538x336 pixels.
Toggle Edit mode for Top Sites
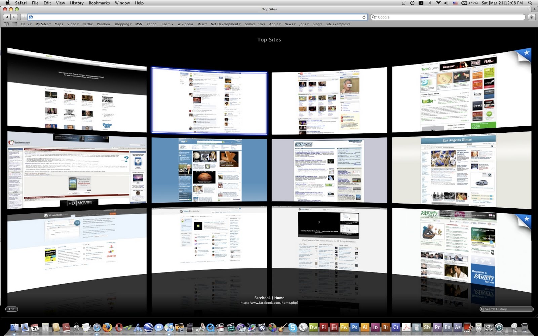(12, 309)
